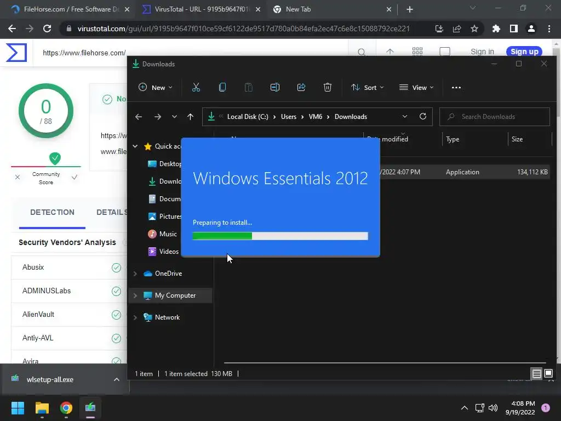The width and height of the screenshot is (561, 421).
Task: Click the Share this page icon in address bar
Action: (x=457, y=29)
